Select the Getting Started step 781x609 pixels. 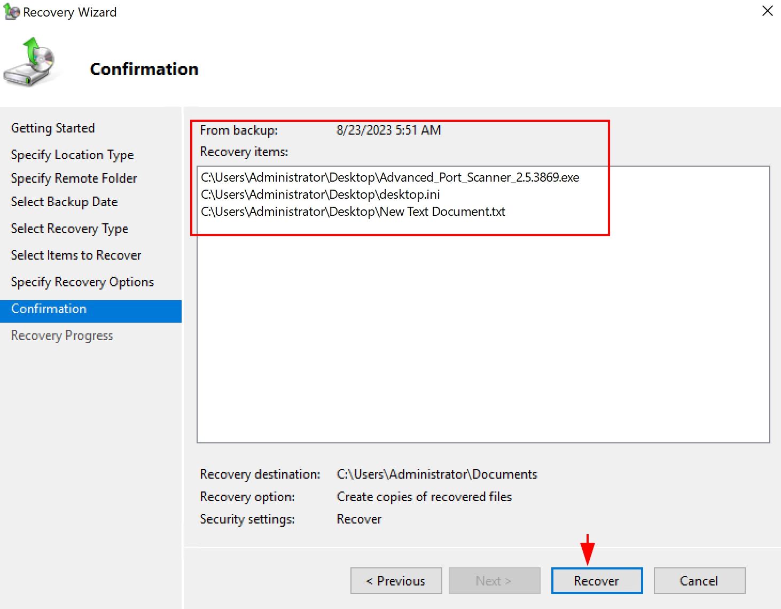[53, 128]
